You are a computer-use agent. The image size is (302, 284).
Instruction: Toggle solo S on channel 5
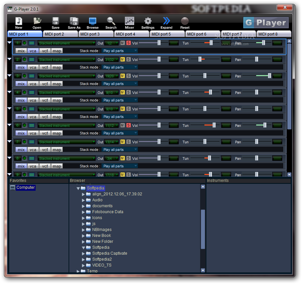coord(129,109)
